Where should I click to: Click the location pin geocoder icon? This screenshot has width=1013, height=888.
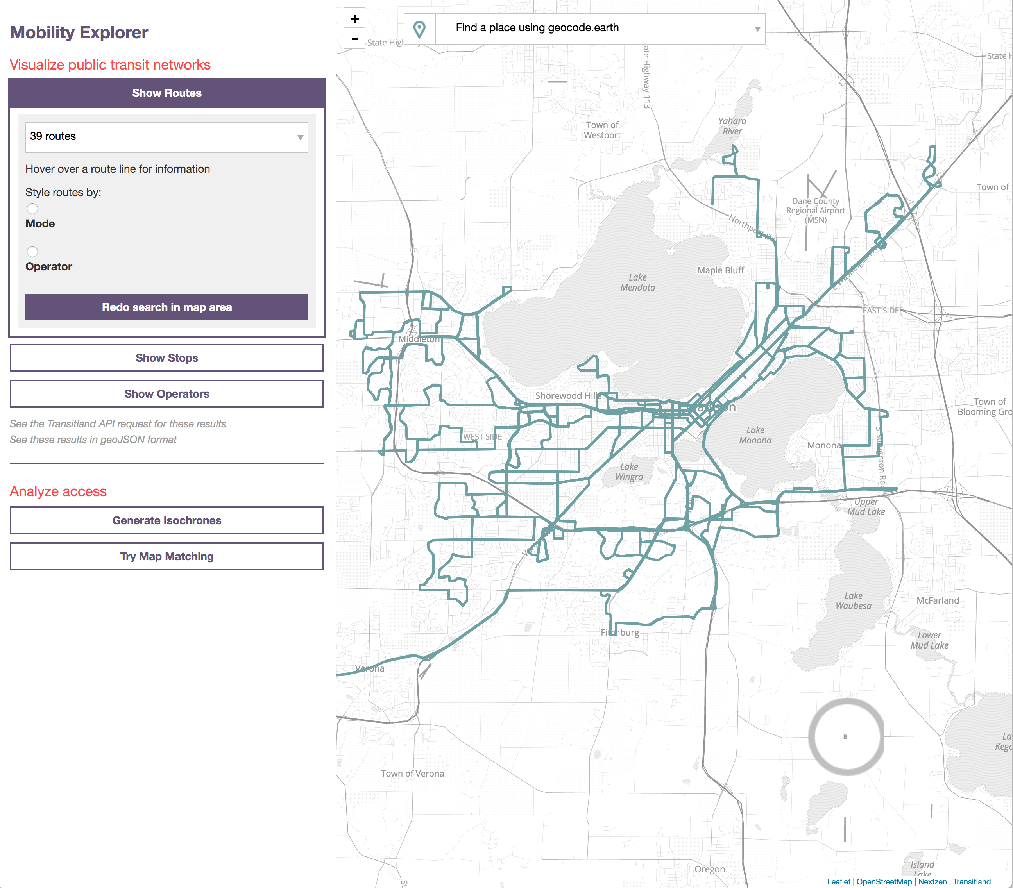419,29
